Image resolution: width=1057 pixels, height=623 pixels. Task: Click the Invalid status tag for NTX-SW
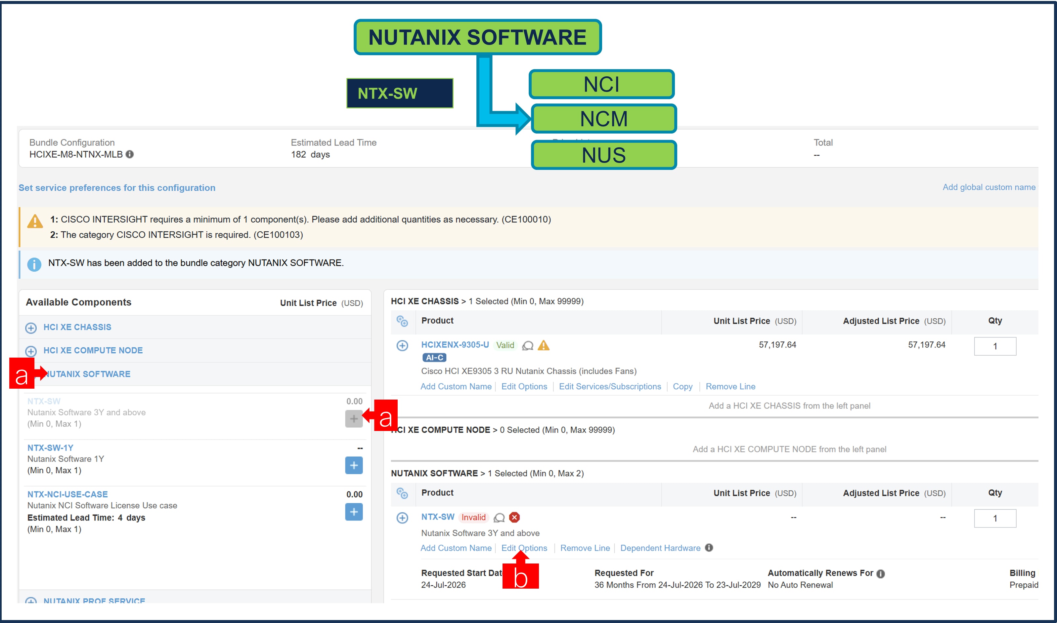click(x=473, y=517)
